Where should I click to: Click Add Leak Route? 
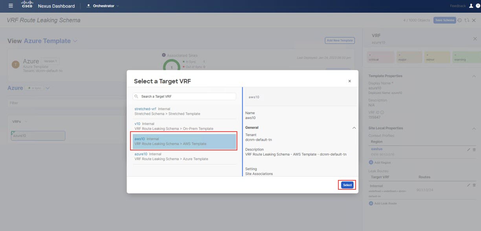383,203
